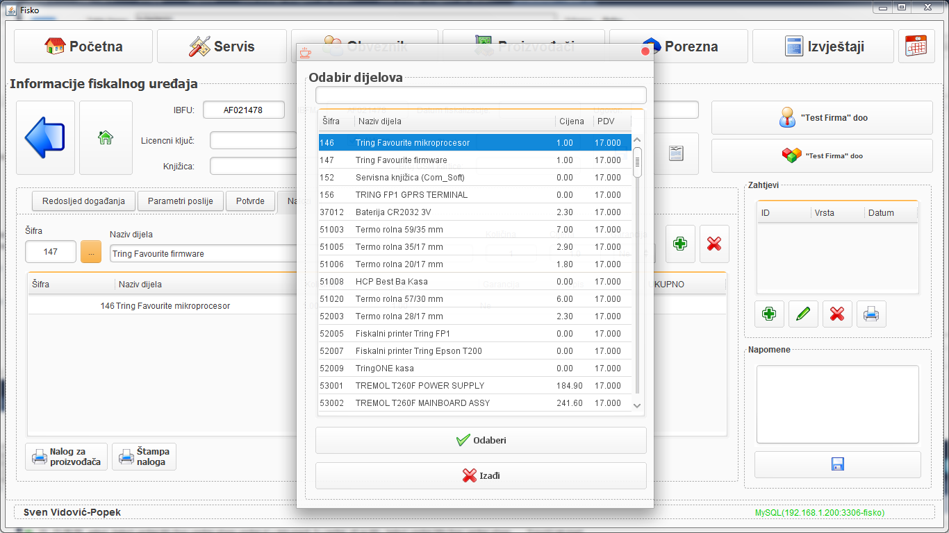Click the colored cubes "Test Firma" doo button

click(822, 155)
